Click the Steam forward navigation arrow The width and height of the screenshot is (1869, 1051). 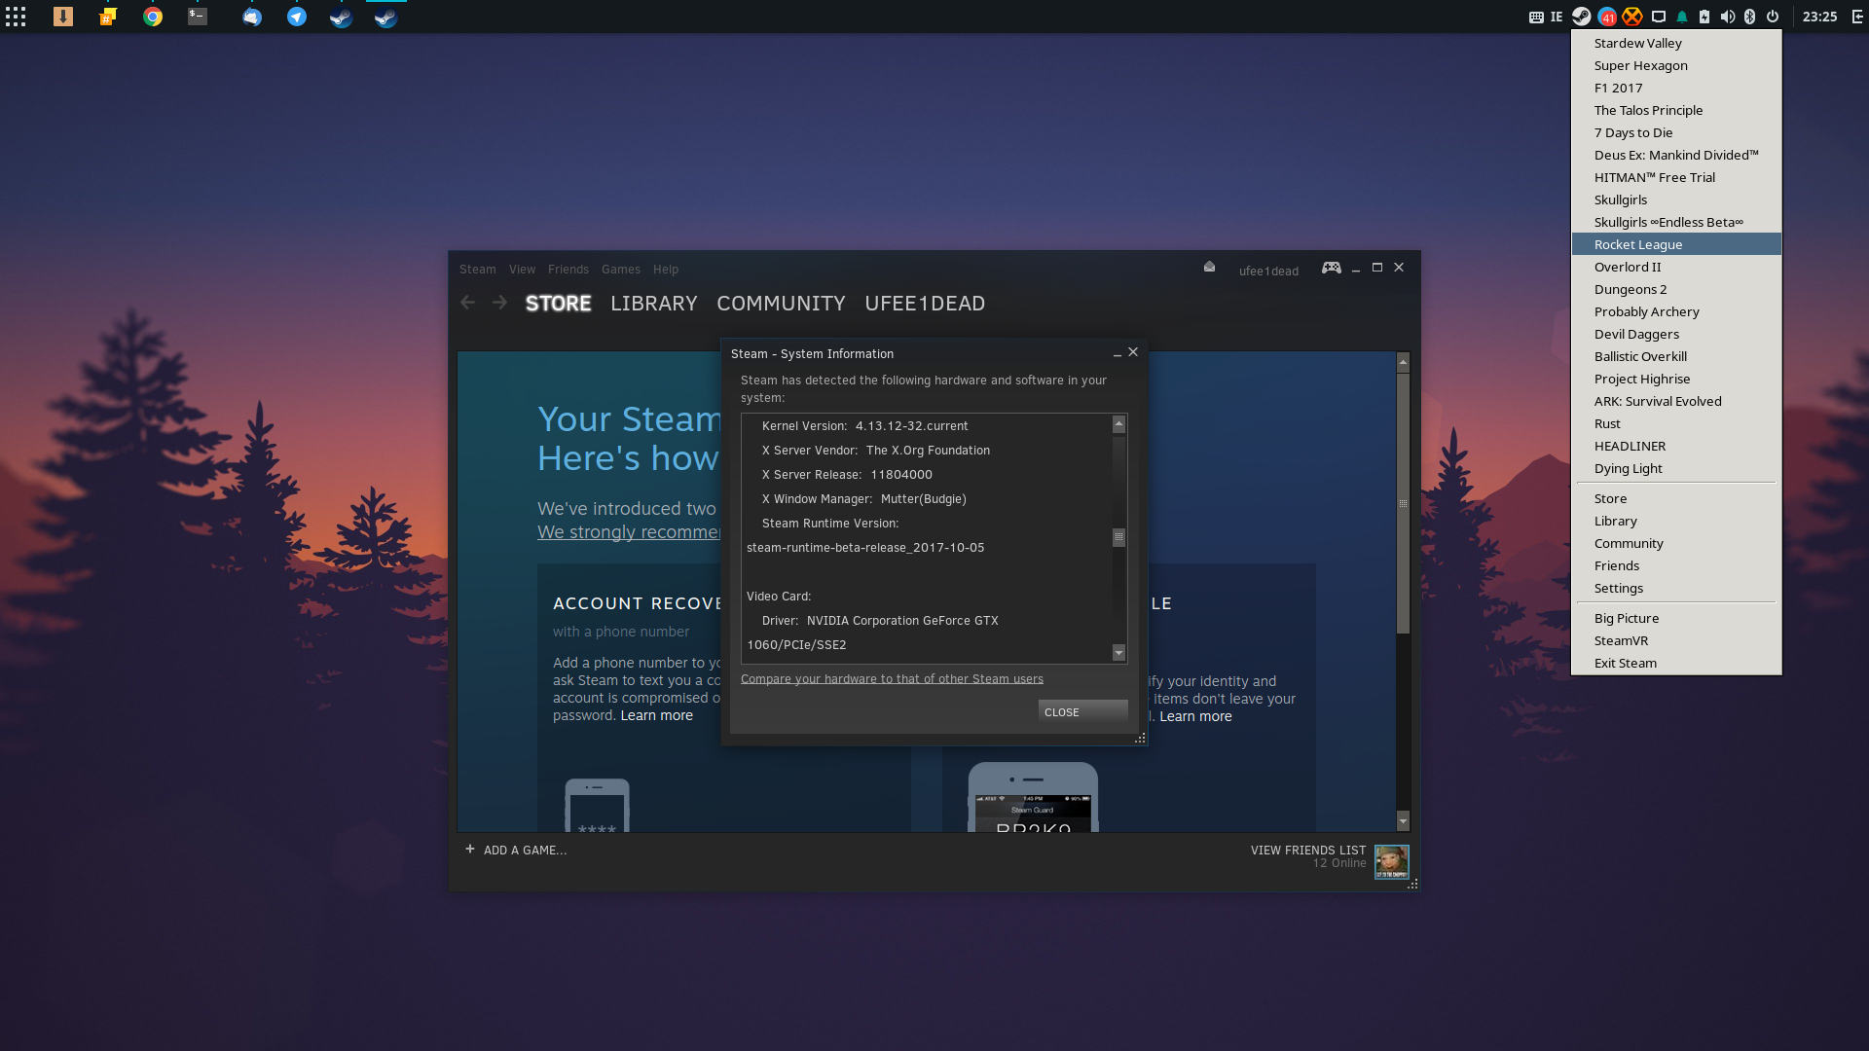pos(499,303)
